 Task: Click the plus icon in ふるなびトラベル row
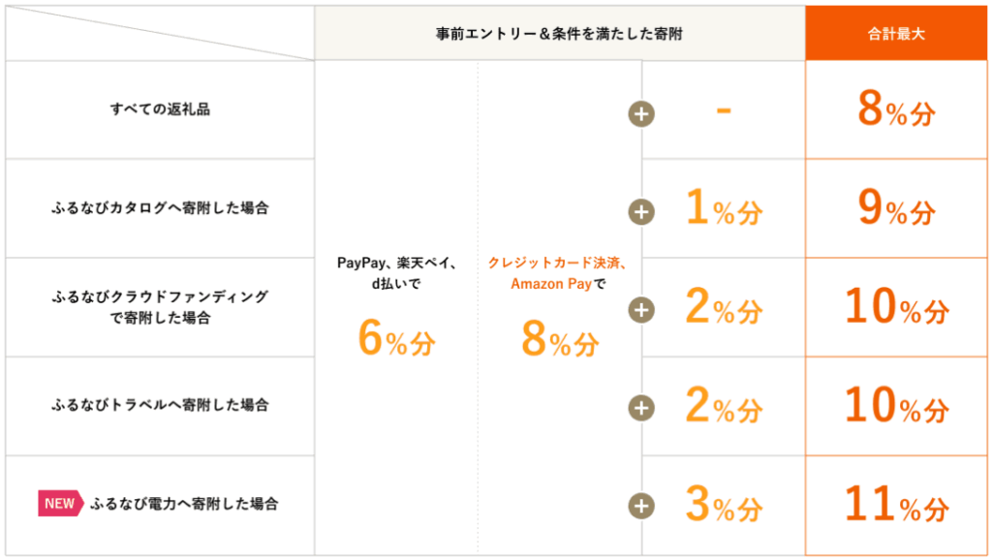pyautogui.click(x=641, y=408)
